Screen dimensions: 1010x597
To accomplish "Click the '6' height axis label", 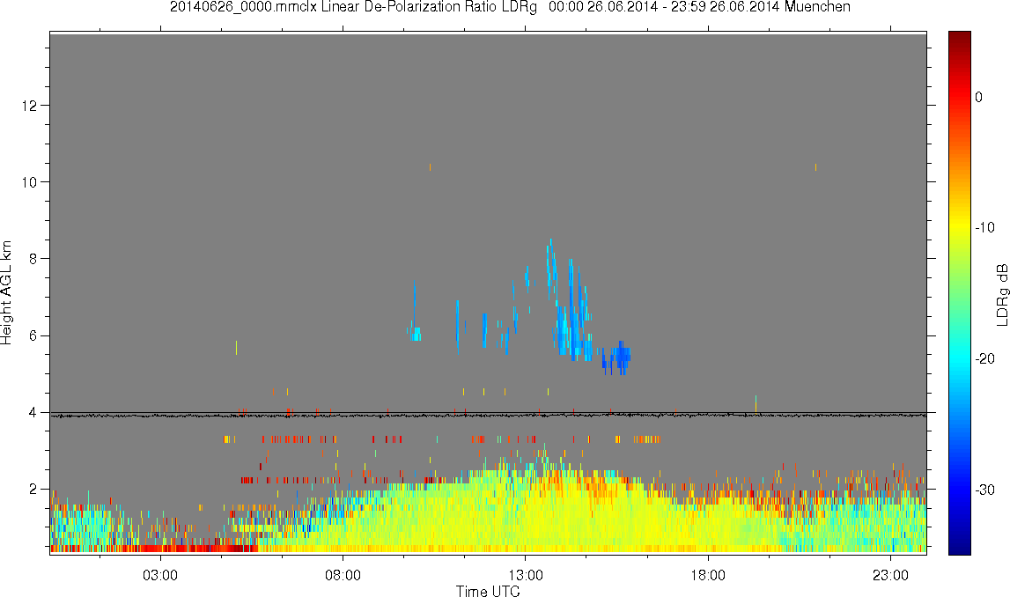I will click(33, 335).
